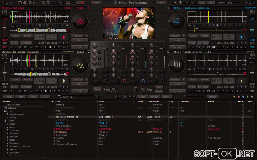
Task: Click the microphone icon in top bar
Action: [x=175, y=3]
